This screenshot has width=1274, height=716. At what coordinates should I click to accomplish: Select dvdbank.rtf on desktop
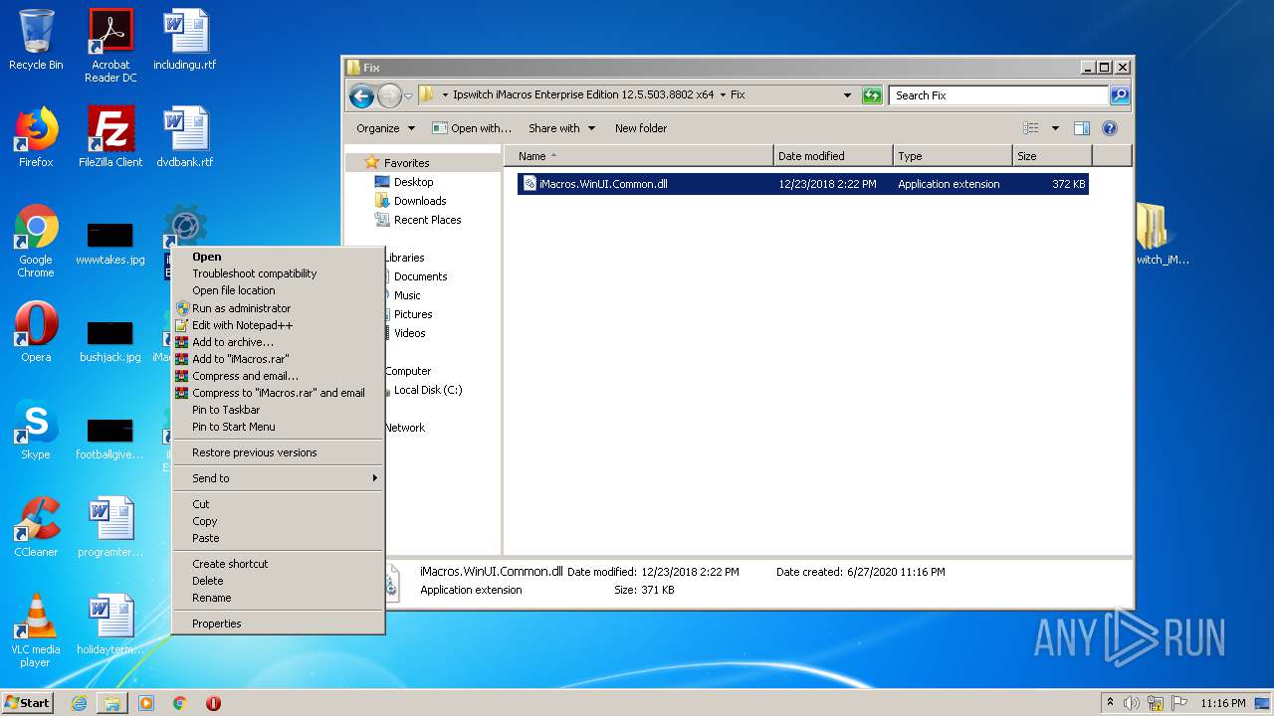(185, 137)
